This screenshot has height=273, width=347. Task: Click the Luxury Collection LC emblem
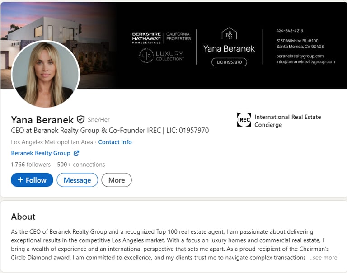[146, 56]
